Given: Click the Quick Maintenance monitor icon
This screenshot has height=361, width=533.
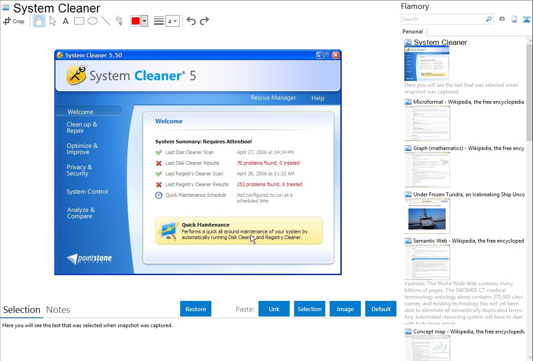Looking at the screenshot, I should pos(168,231).
